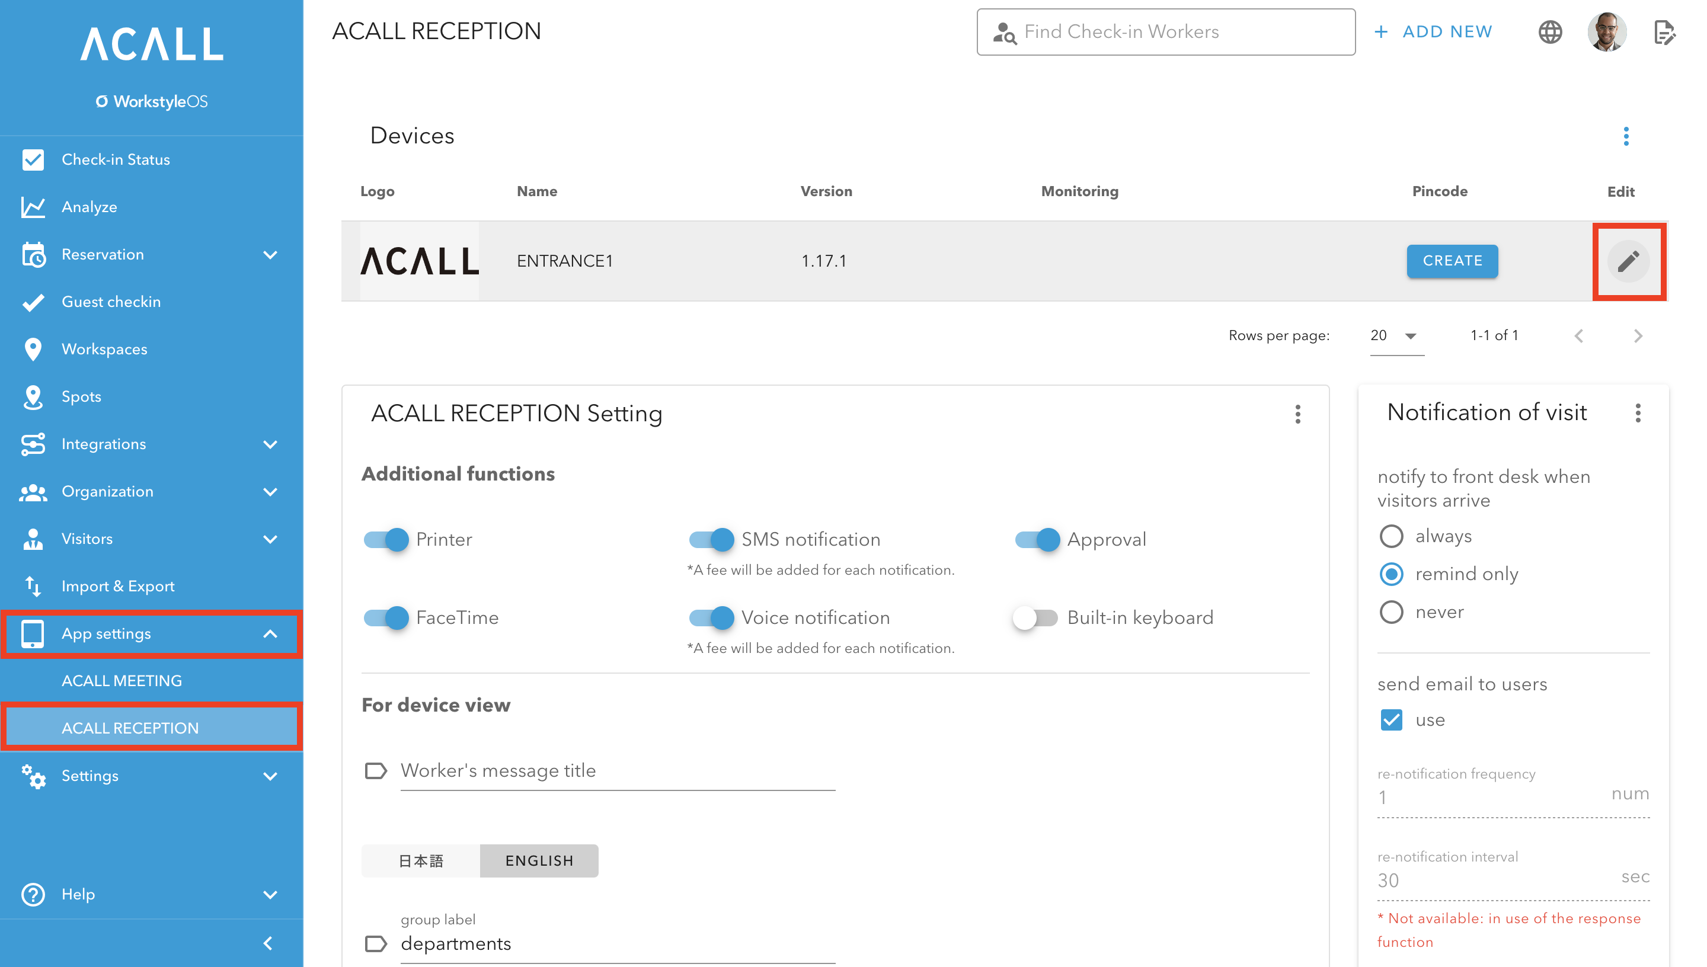Toggle the FaceTime switch
The height and width of the screenshot is (967, 1707).
[x=386, y=617]
